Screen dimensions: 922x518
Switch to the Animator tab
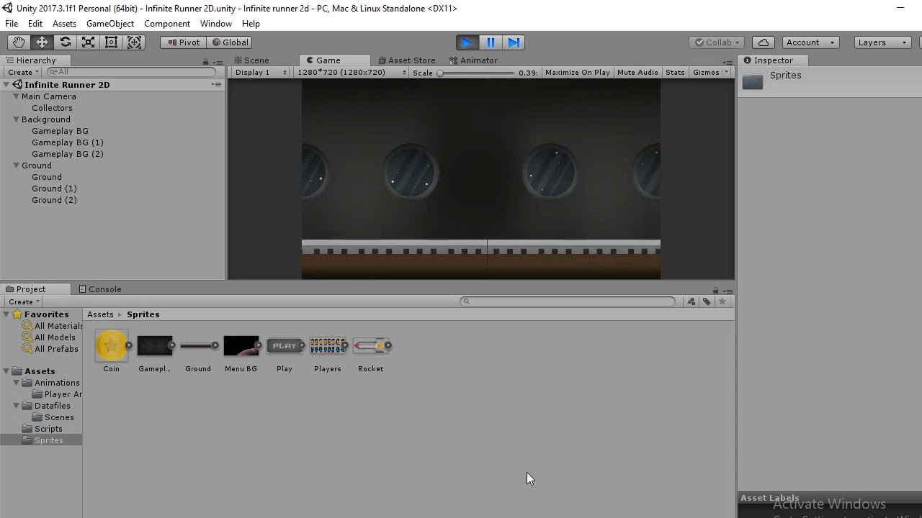pyautogui.click(x=473, y=60)
